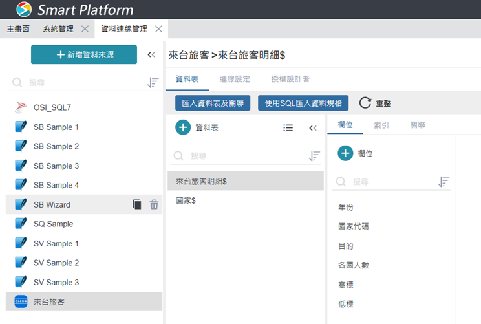Click 使用SQL匯入資料規格 button

coord(304,103)
